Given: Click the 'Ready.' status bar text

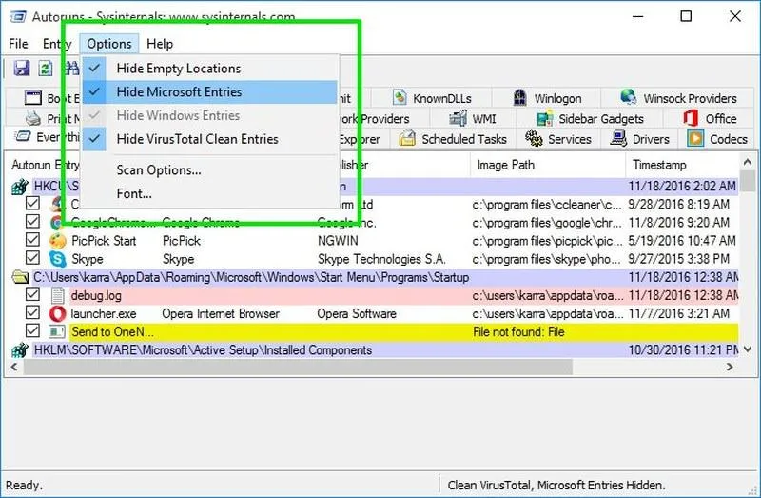Looking at the screenshot, I should point(25,485).
